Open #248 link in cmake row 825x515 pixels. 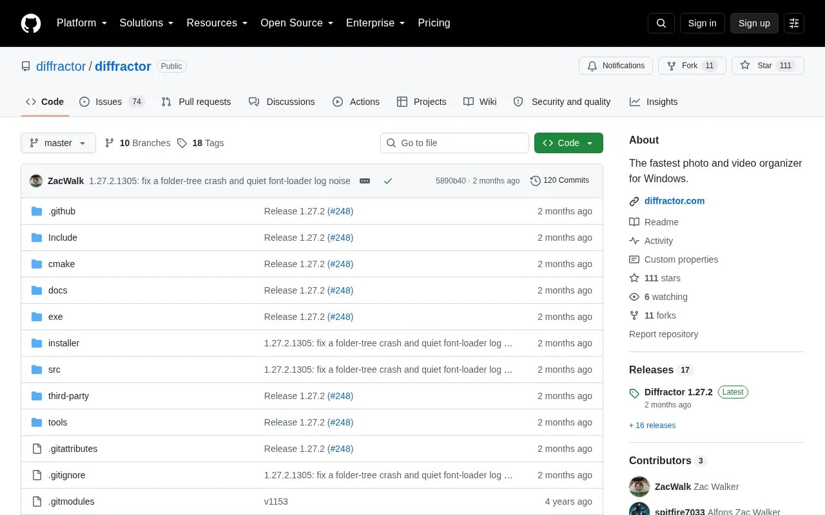[340, 264]
